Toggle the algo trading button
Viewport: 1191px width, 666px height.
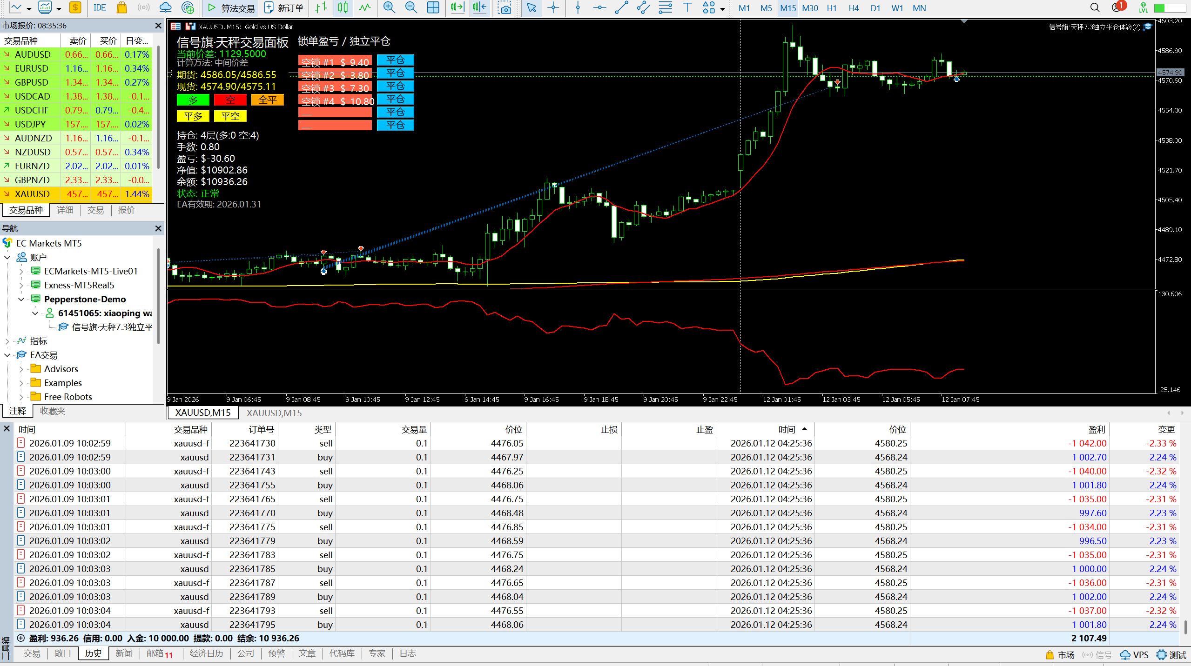coord(231,7)
